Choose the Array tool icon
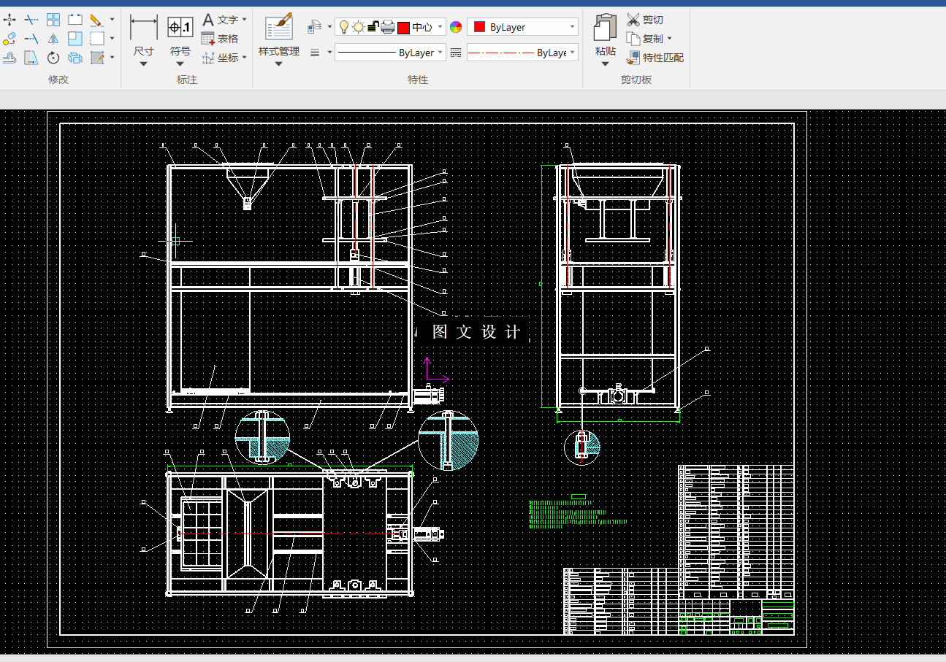This screenshot has width=946, height=662. point(53,20)
